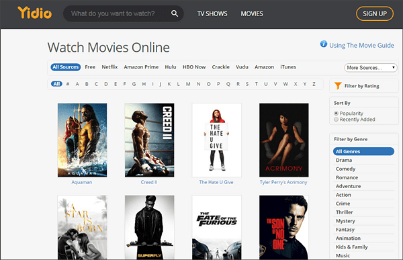Filter titles by letter G
Viewport: 403px width, 260px height.
point(134,84)
